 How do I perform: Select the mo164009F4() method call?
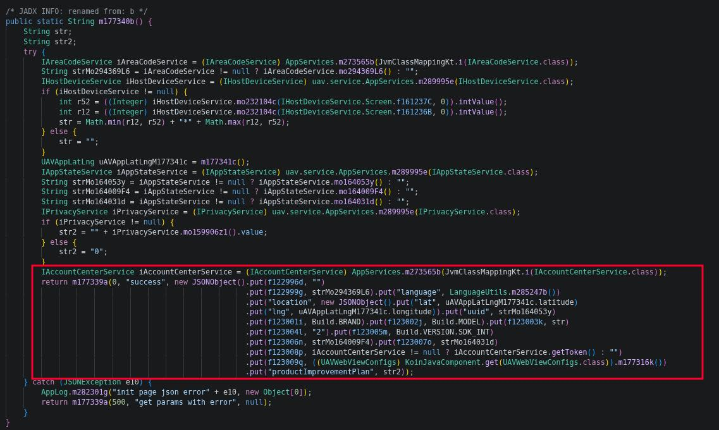pos(362,192)
